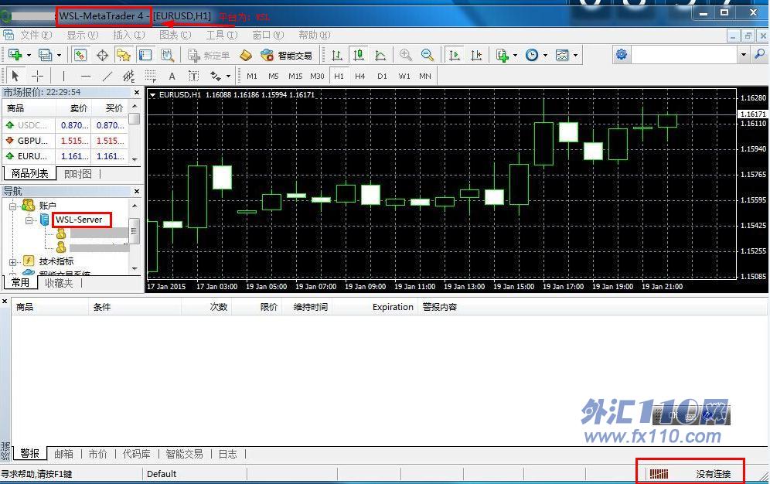This screenshot has height=484, width=770.
Task: Open the 邮箱 tab in terminal
Action: 64,454
